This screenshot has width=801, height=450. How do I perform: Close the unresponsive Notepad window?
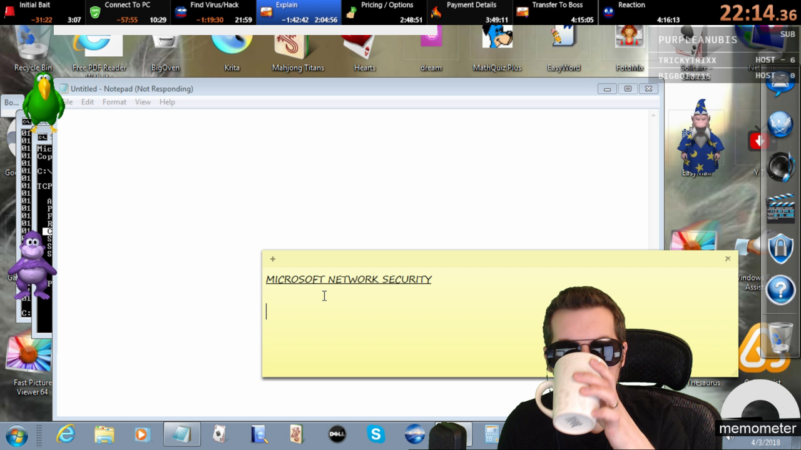648,89
